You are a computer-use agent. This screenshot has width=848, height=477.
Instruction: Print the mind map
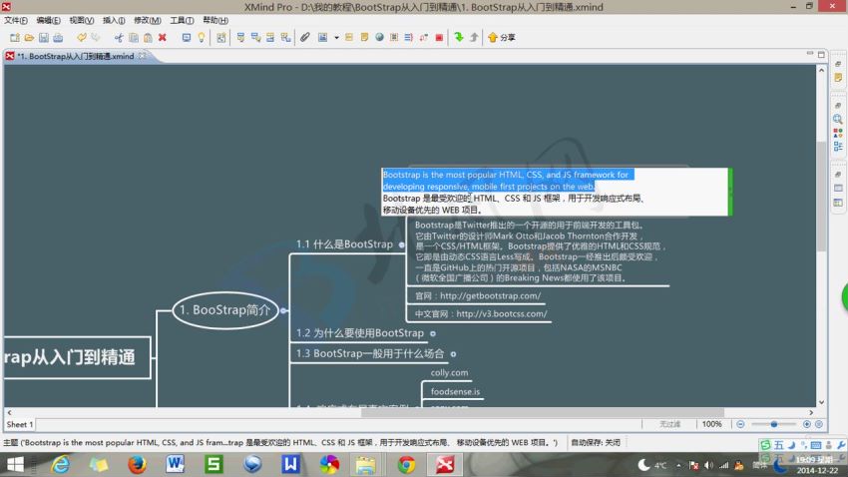click(58, 37)
